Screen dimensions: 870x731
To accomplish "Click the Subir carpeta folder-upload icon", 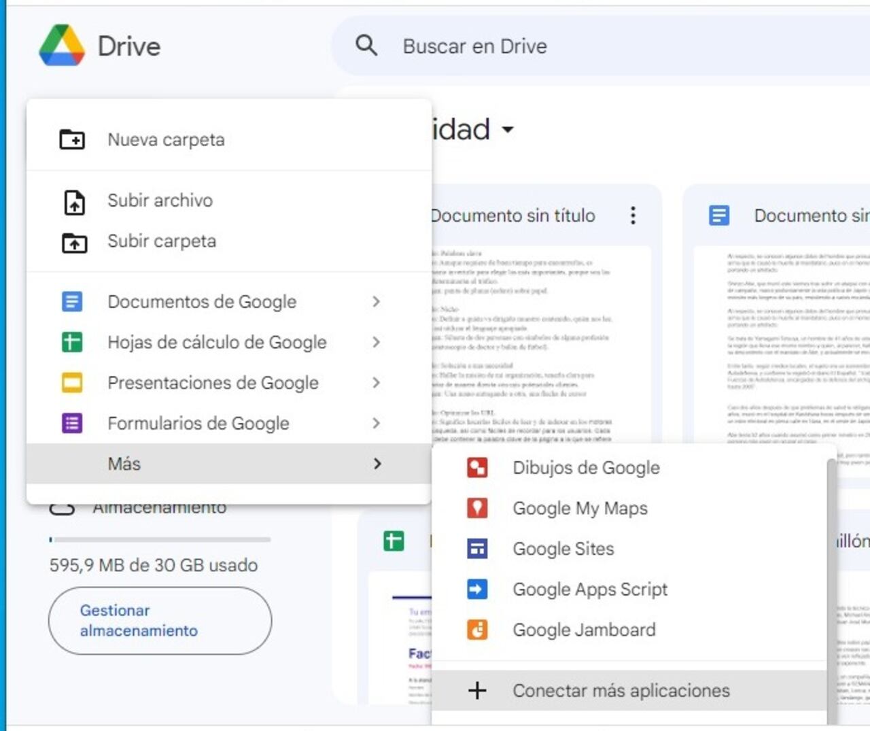I will point(74,243).
